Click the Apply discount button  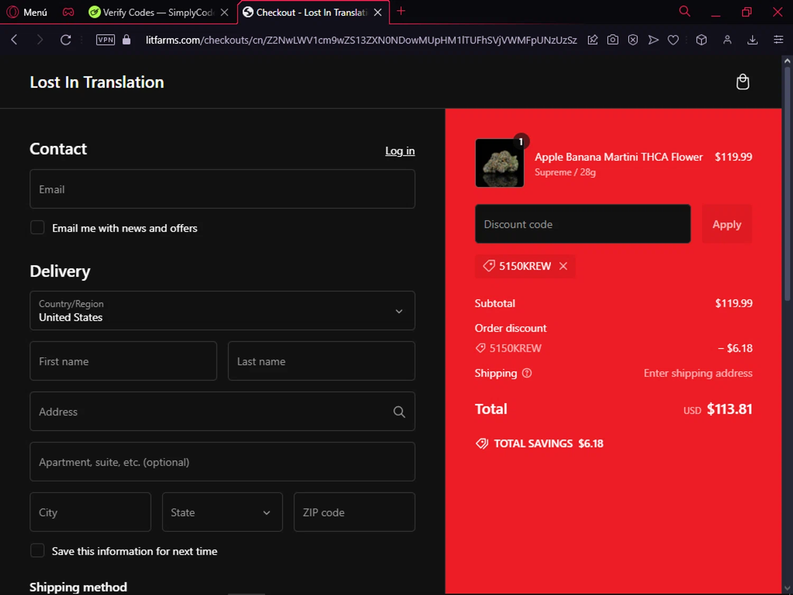pos(727,224)
